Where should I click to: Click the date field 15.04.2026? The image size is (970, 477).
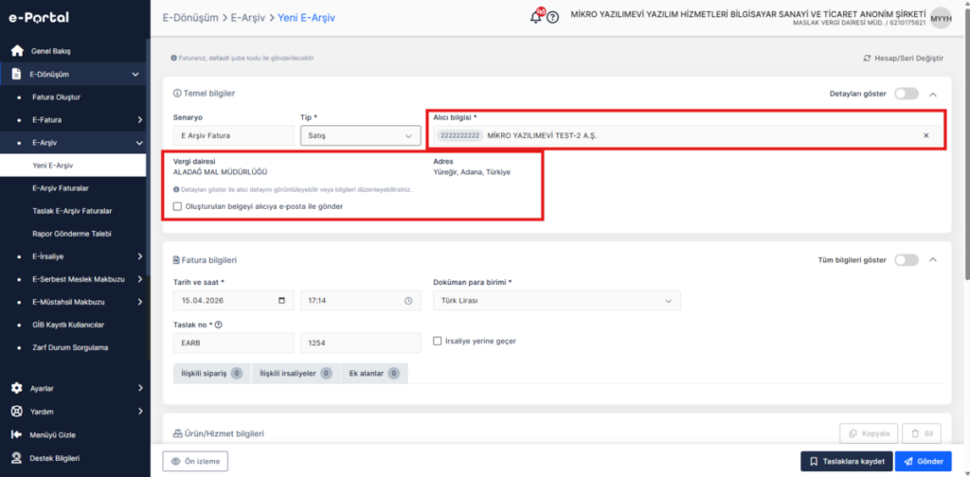click(x=234, y=301)
